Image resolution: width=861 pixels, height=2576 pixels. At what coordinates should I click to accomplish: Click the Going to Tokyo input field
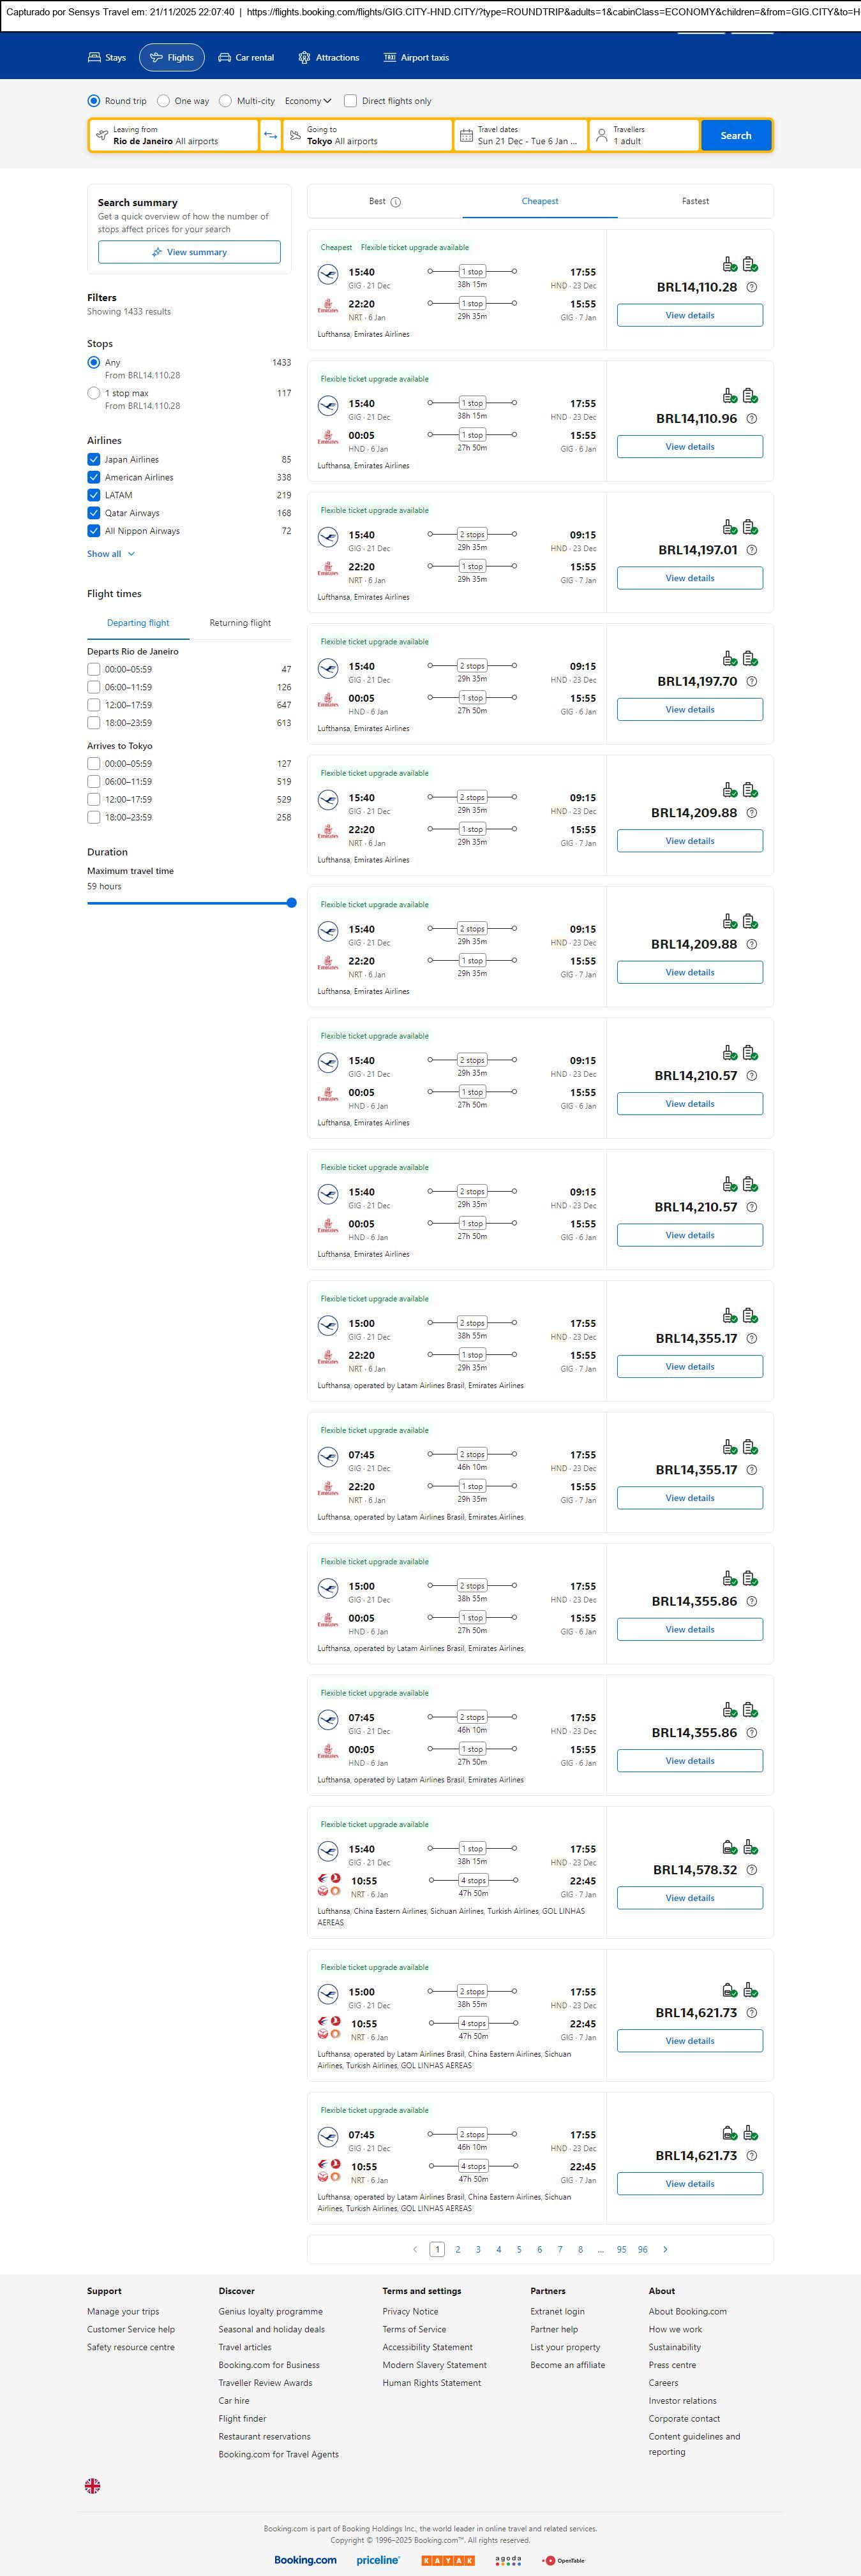point(367,136)
